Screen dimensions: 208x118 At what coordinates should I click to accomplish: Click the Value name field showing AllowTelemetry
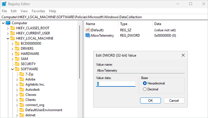pyautogui.click(x=140, y=70)
